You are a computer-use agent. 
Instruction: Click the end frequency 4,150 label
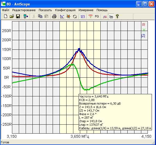pyautogui.click(x=146, y=136)
